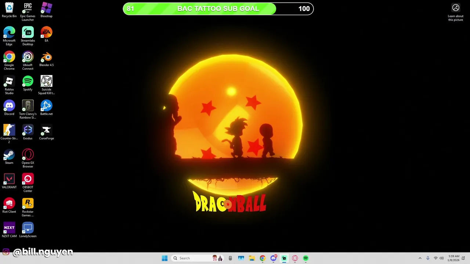Click the Rockstar Games launcher icon
Viewport: 470px width, 264px height.
coord(28,207)
